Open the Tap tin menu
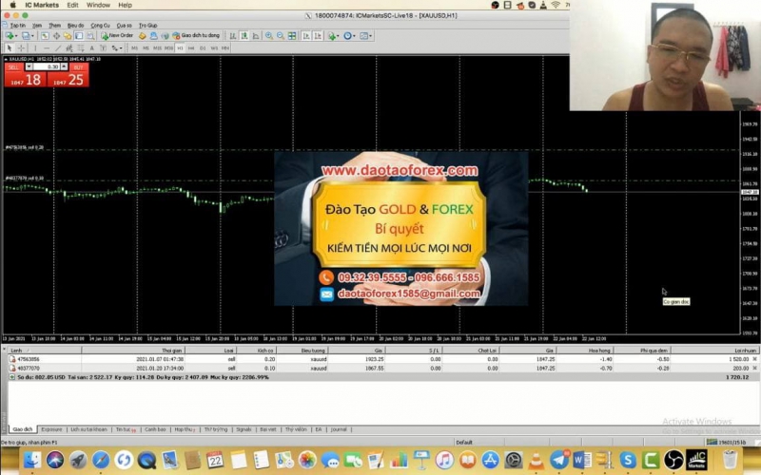Screen dimensions: 761x475 17,26
